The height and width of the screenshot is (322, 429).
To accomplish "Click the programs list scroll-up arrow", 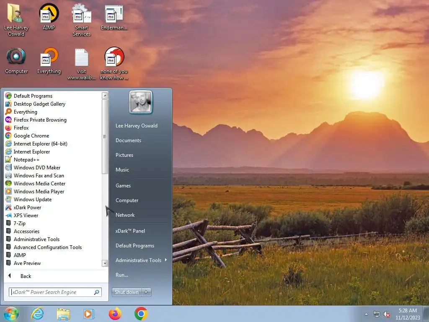I will pyautogui.click(x=105, y=95).
